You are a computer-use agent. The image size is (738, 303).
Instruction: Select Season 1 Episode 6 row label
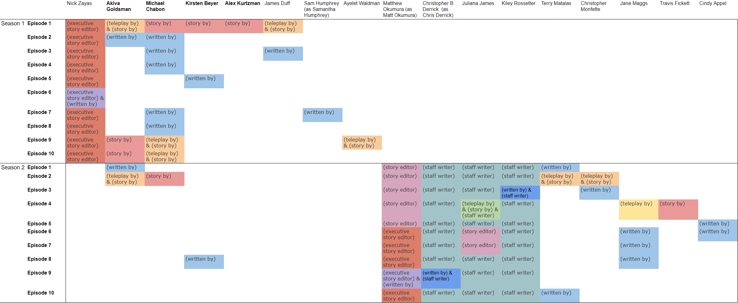coord(39,92)
